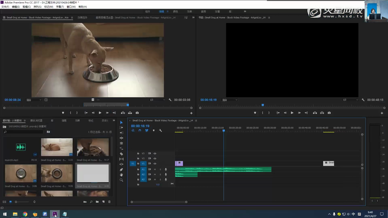Open Program monitor zoom level dropdown
The image size is (388, 218).
(x=231, y=100)
